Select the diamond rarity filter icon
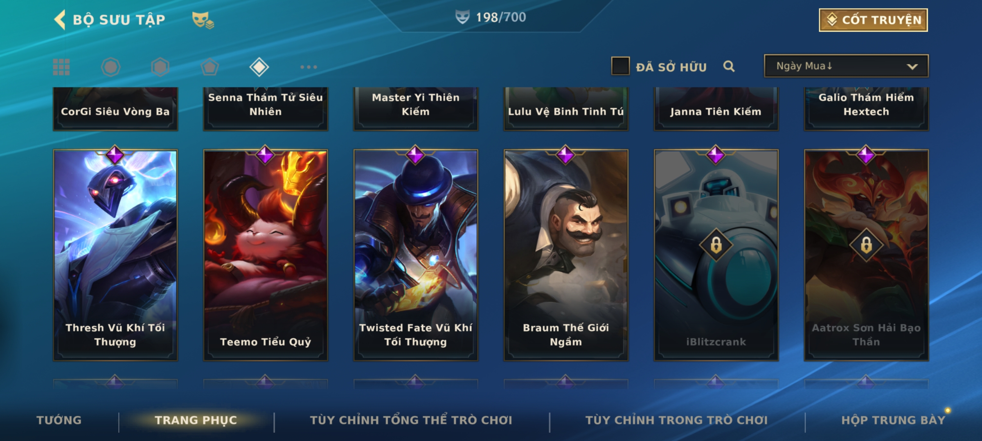982x441 pixels. [x=259, y=67]
